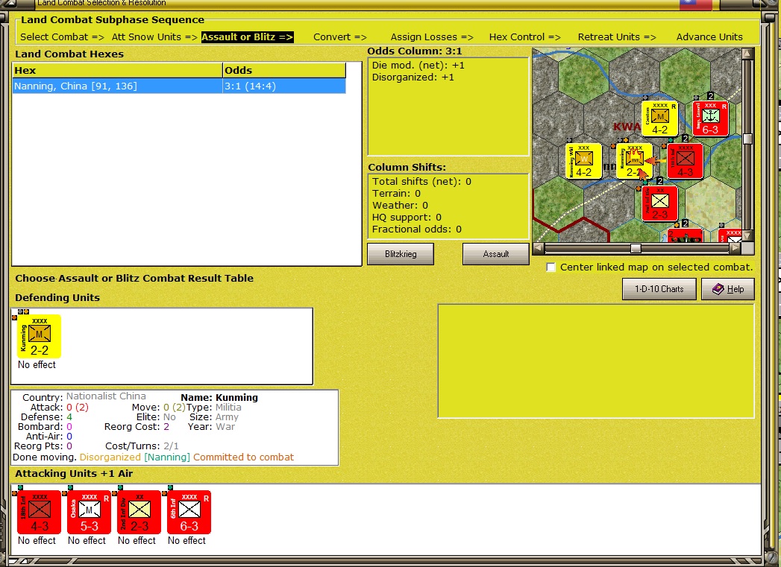Click the 'Die mod. (net): +1' line
Viewport: 781px width, 567px height.
[x=418, y=65]
